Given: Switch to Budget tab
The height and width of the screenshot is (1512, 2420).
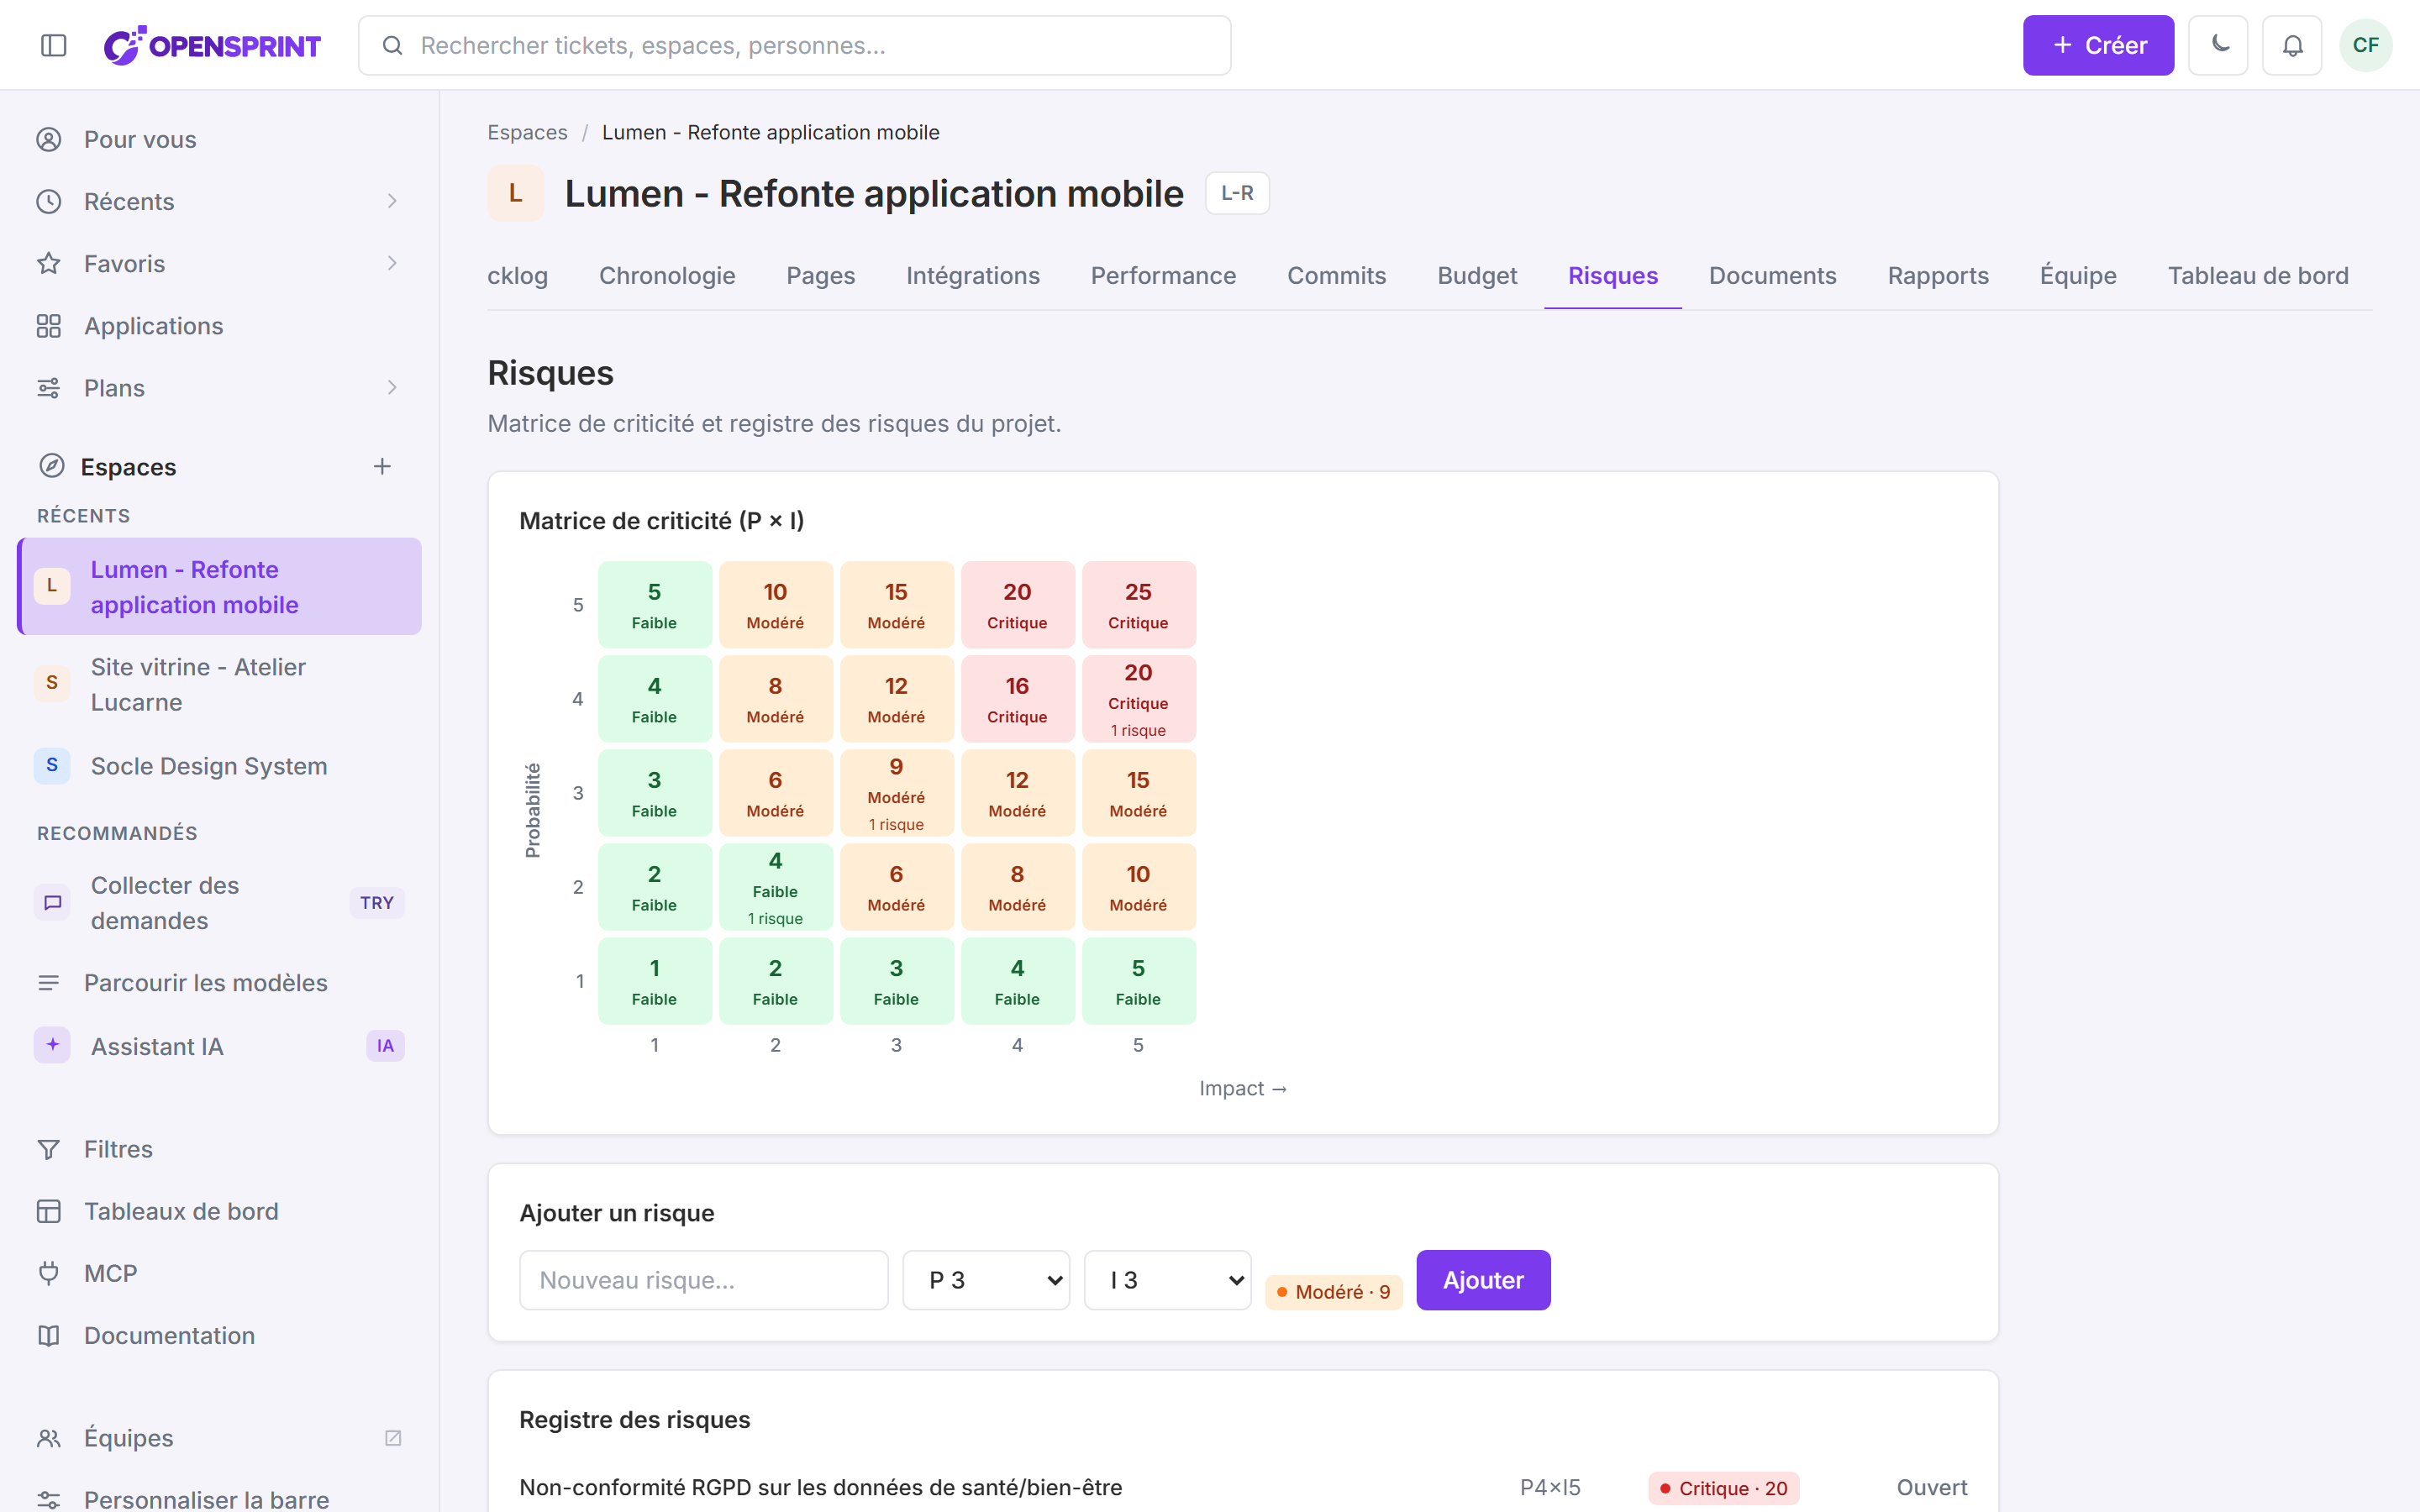Looking at the screenshot, I should pyautogui.click(x=1477, y=275).
